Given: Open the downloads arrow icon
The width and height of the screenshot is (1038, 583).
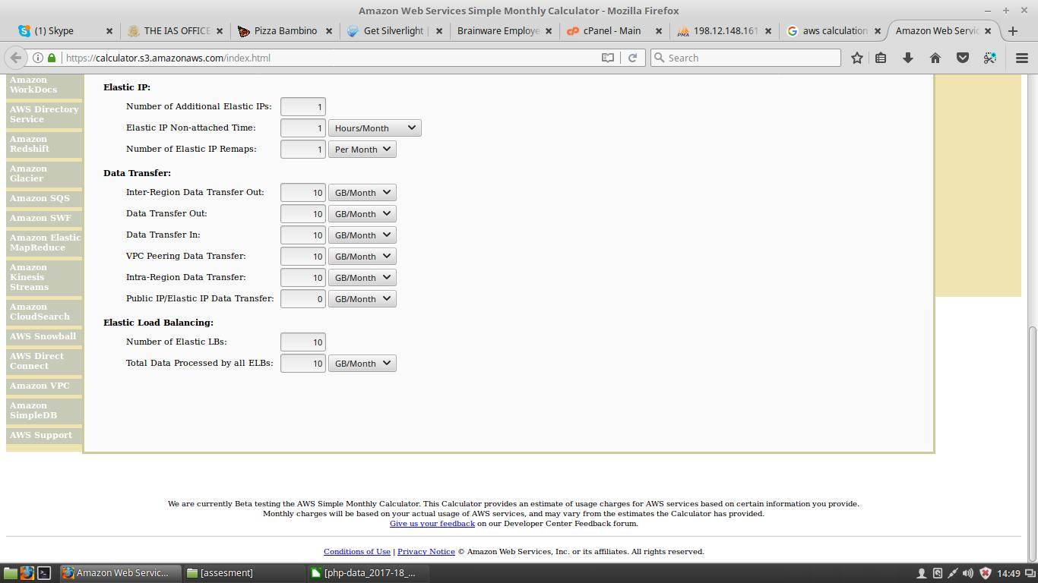Looking at the screenshot, I should (x=908, y=58).
